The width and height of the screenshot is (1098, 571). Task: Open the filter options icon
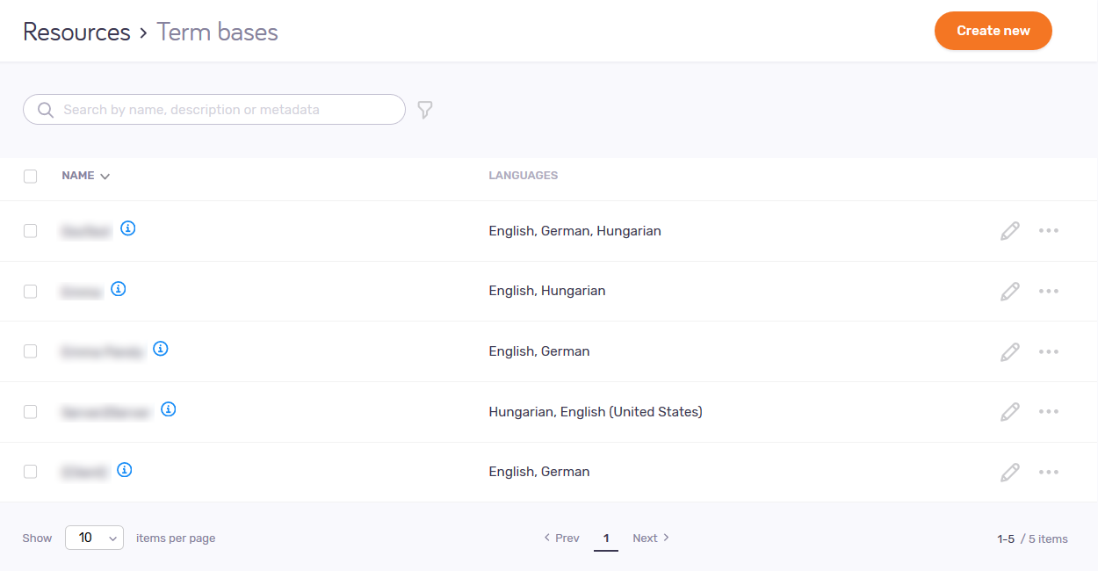coord(424,109)
